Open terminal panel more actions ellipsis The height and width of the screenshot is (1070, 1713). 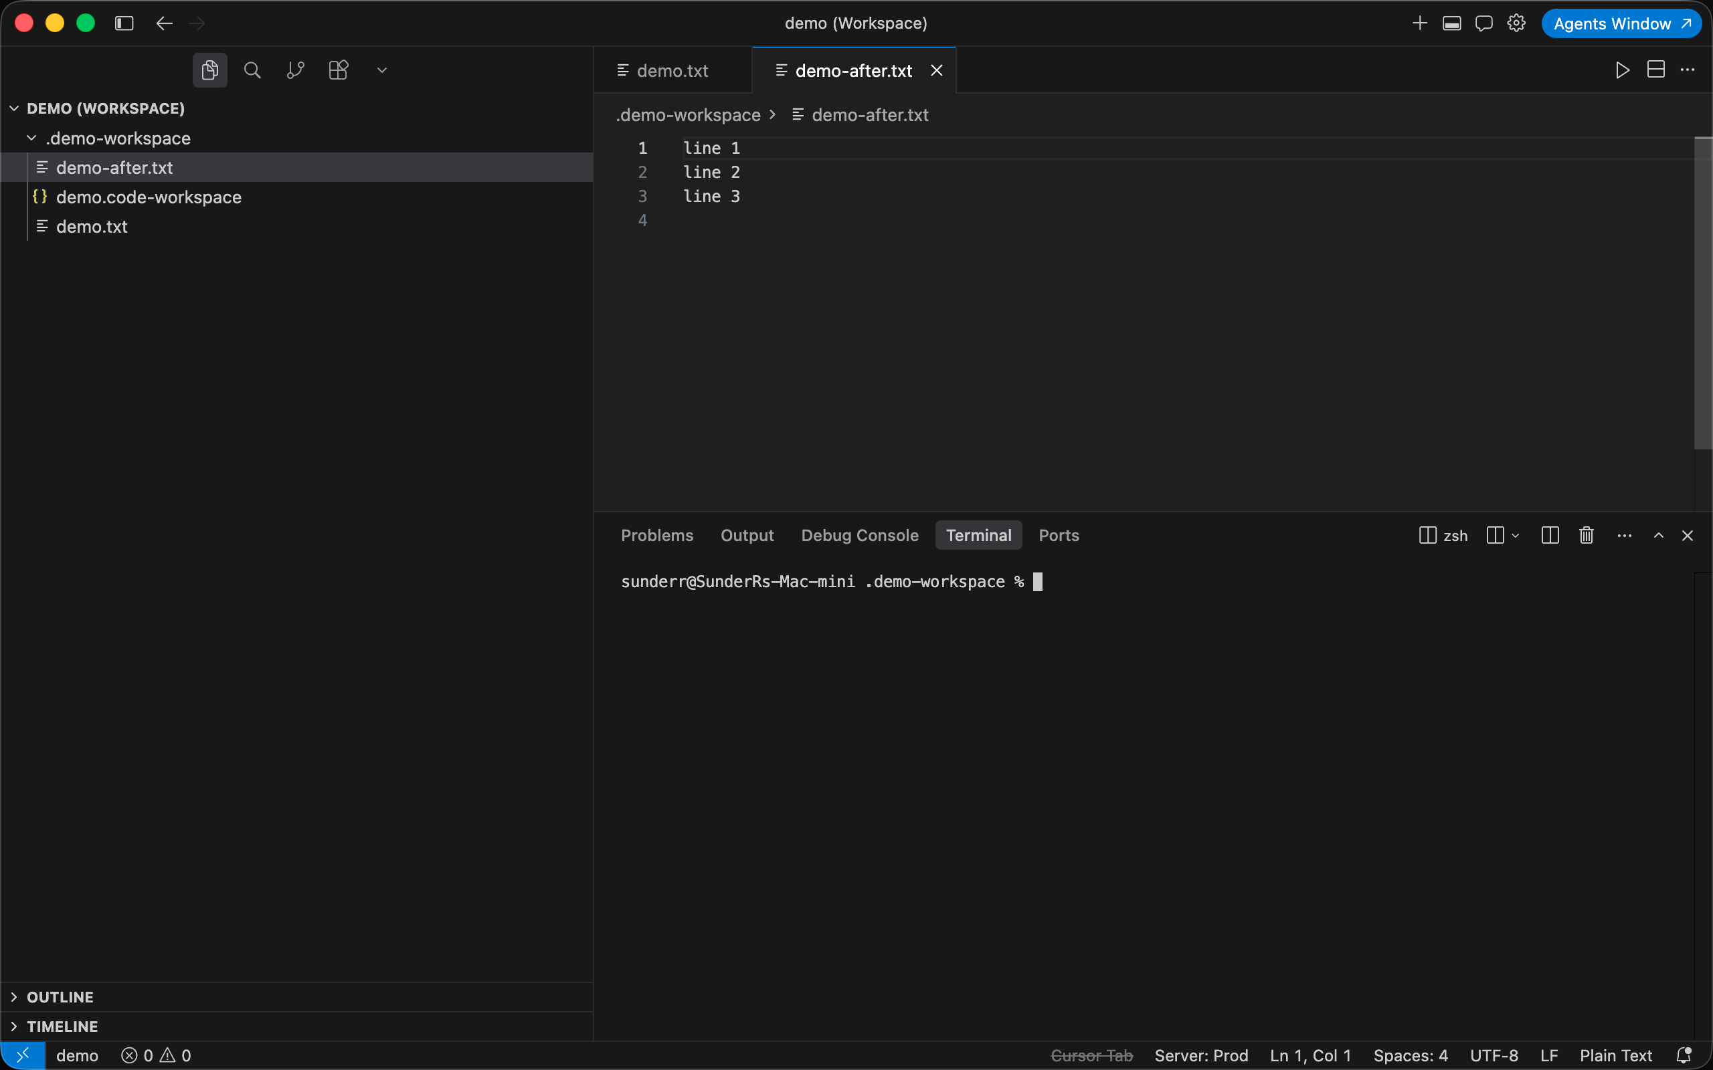[x=1625, y=536]
